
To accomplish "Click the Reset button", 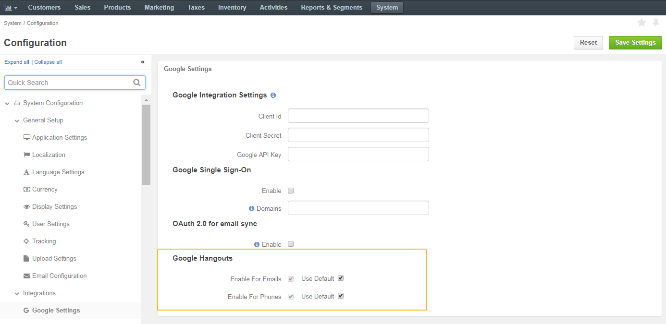I will 588,43.
